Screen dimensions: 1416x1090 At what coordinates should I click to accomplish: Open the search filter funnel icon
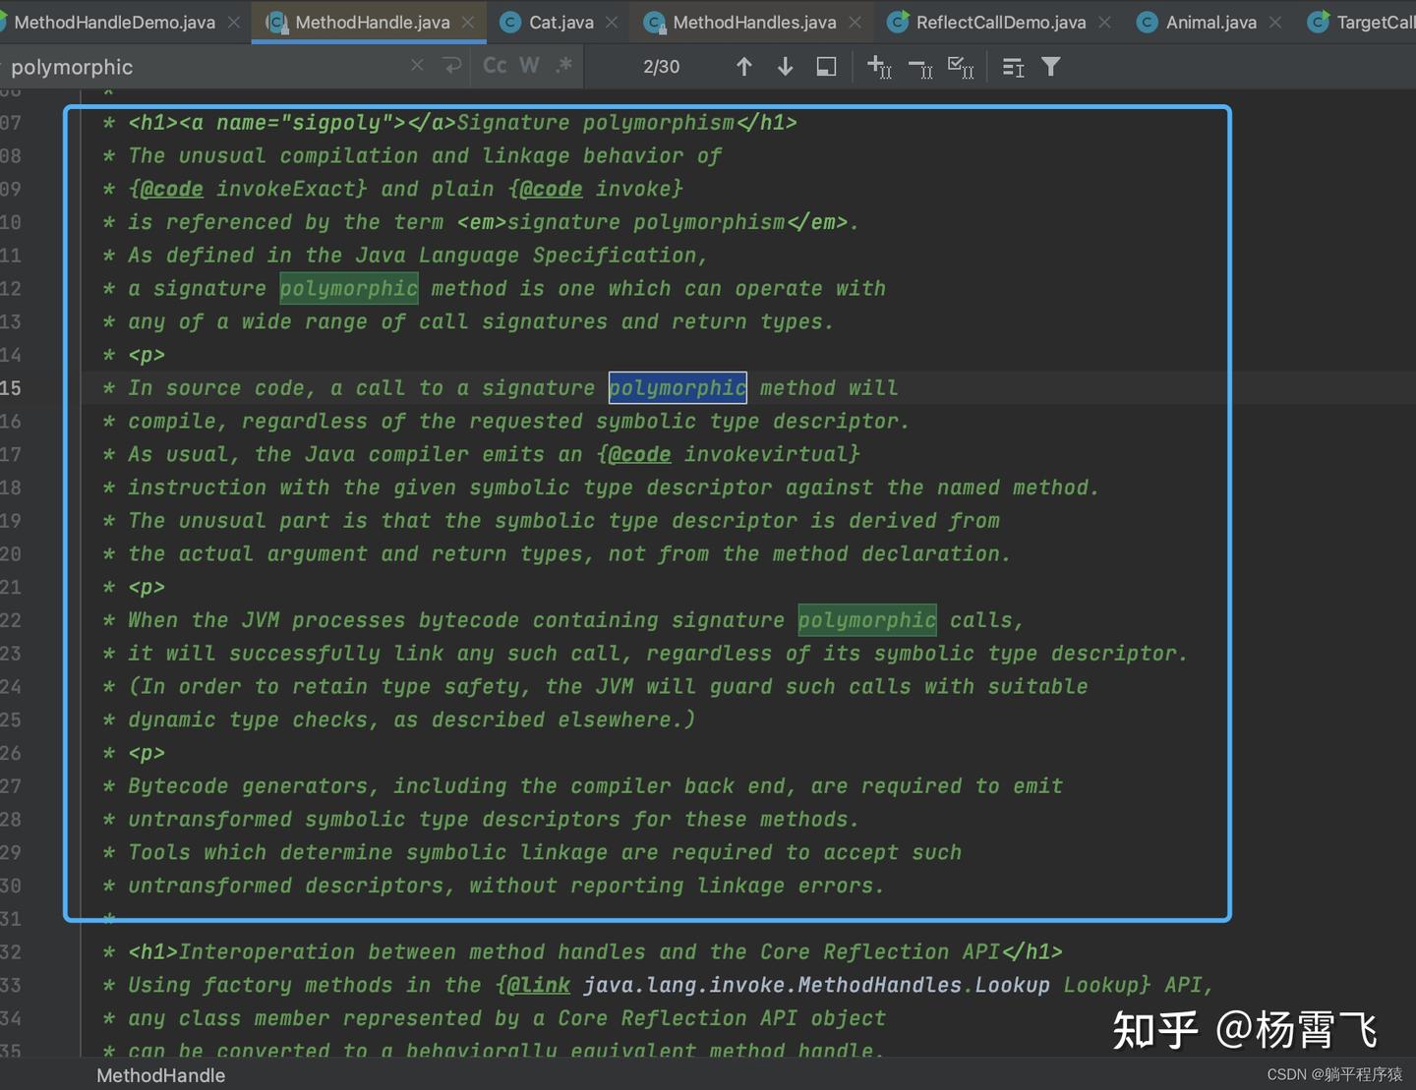[1051, 67]
